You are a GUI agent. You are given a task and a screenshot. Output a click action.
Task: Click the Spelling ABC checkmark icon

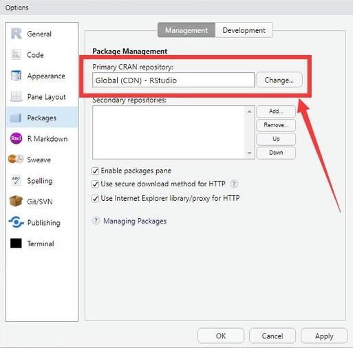coord(16,180)
